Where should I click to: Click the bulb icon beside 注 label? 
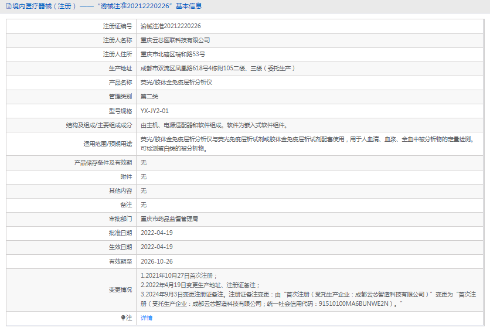[123, 318]
